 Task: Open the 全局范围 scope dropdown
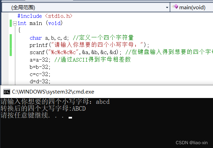(167, 7)
